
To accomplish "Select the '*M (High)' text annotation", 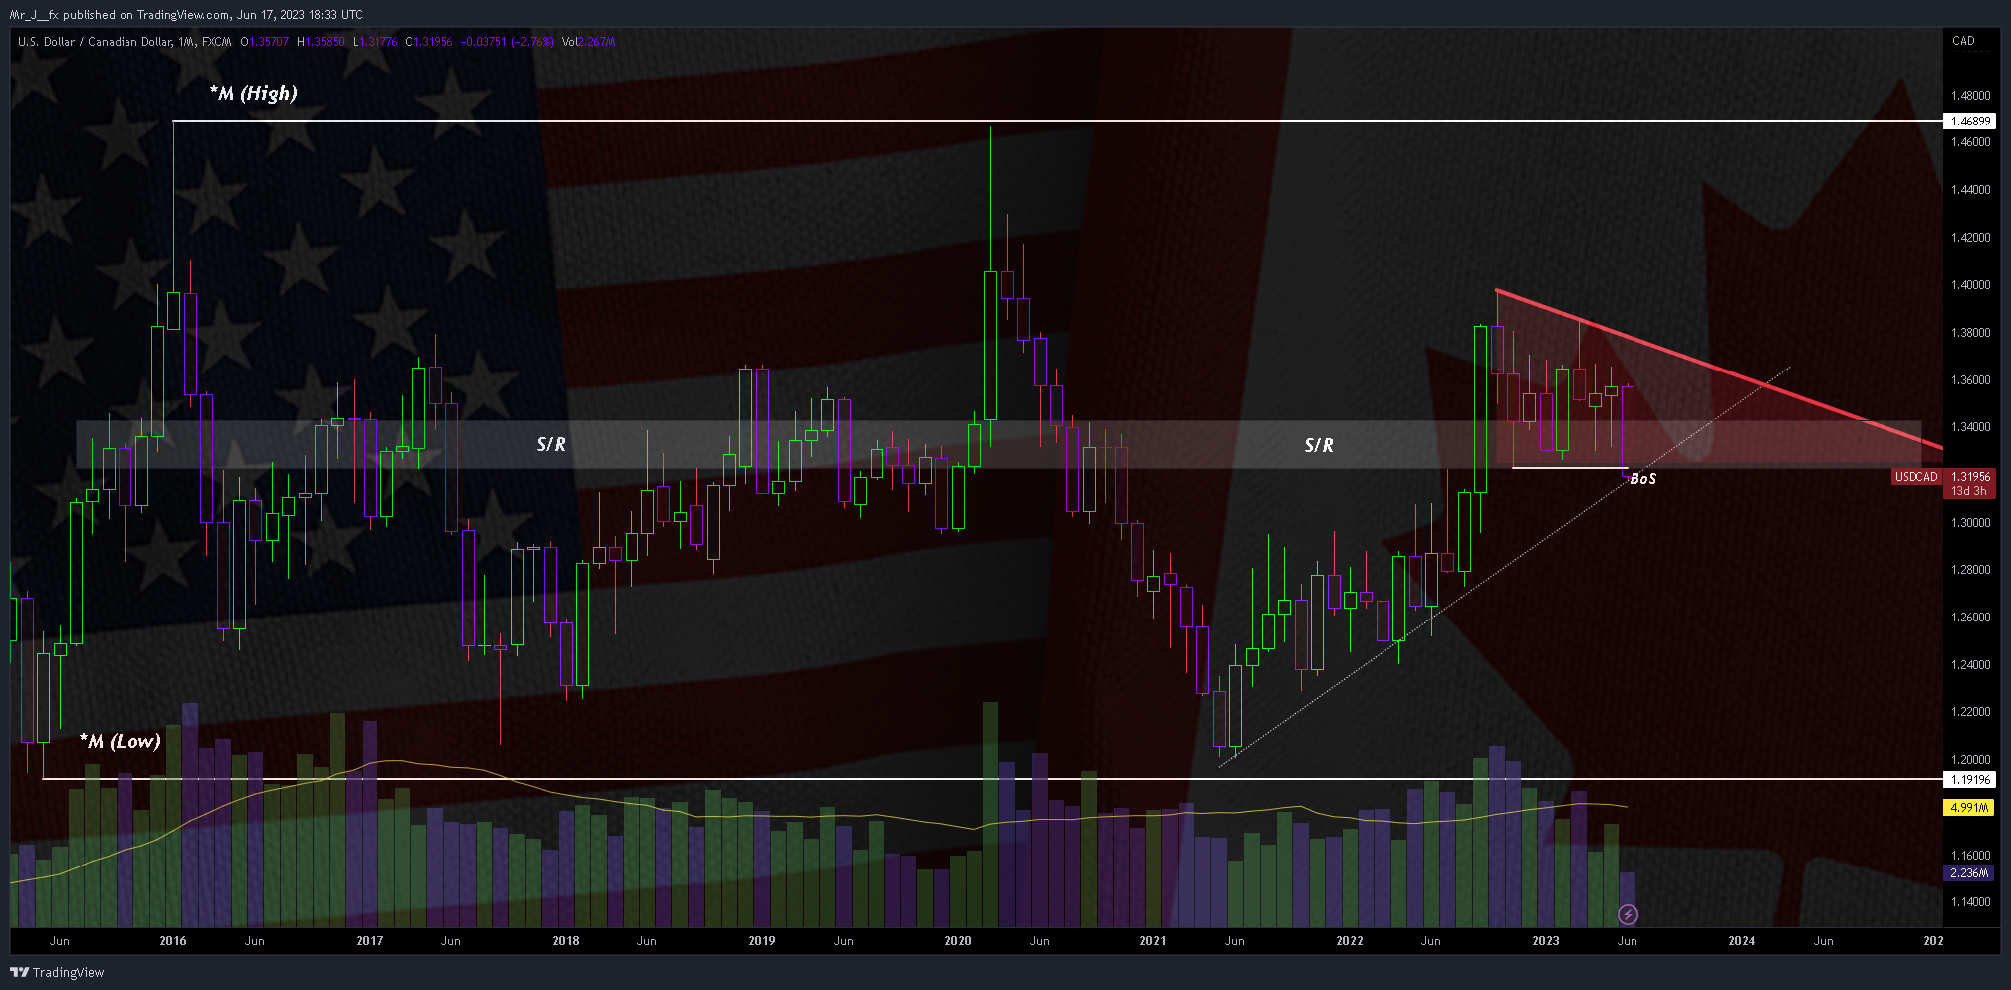I will point(253,93).
